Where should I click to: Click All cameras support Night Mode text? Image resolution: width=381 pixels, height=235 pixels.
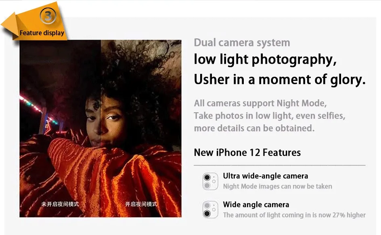point(260,103)
